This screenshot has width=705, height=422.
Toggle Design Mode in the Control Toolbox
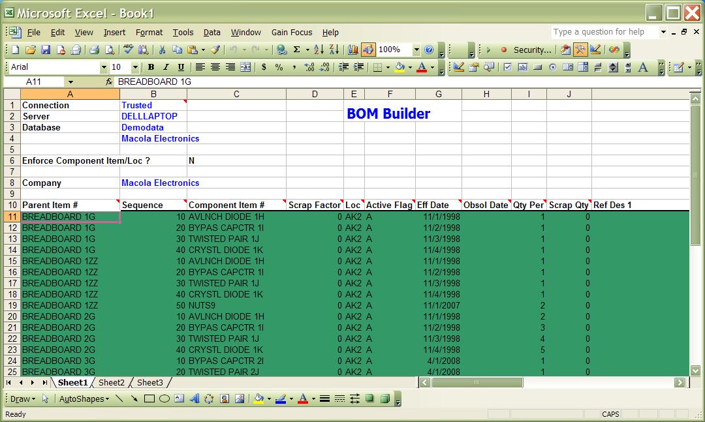[459, 67]
